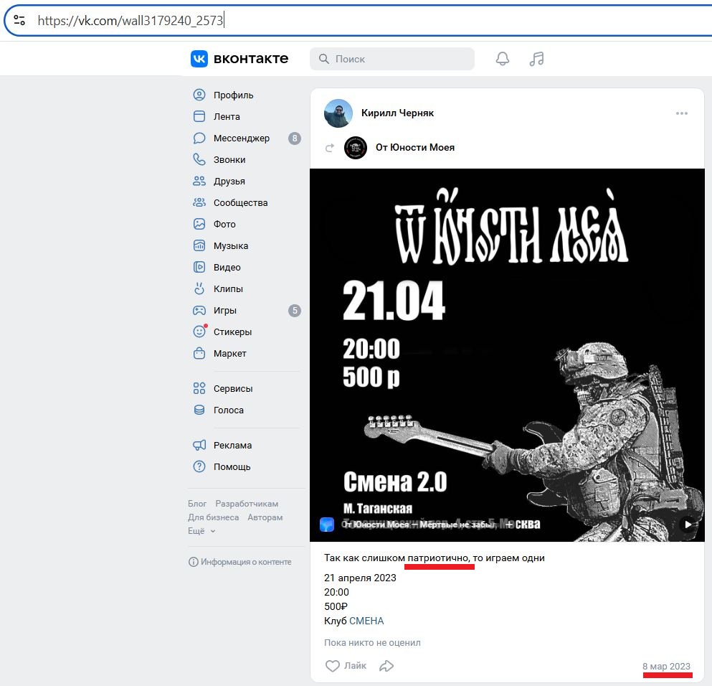The height and width of the screenshot is (686, 712).
Task: Click the VK logo icon
Action: point(199,59)
